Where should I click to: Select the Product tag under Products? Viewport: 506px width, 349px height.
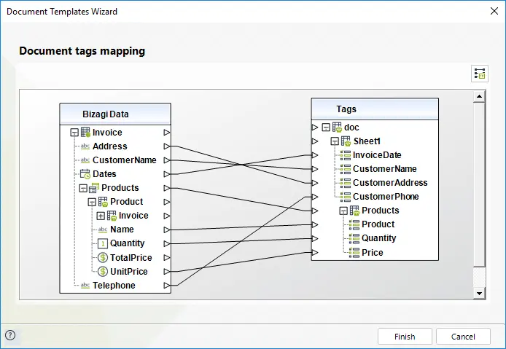[x=378, y=224]
